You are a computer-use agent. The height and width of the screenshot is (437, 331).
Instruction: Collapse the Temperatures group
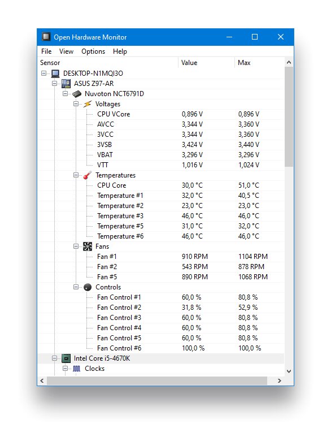[x=76, y=175]
